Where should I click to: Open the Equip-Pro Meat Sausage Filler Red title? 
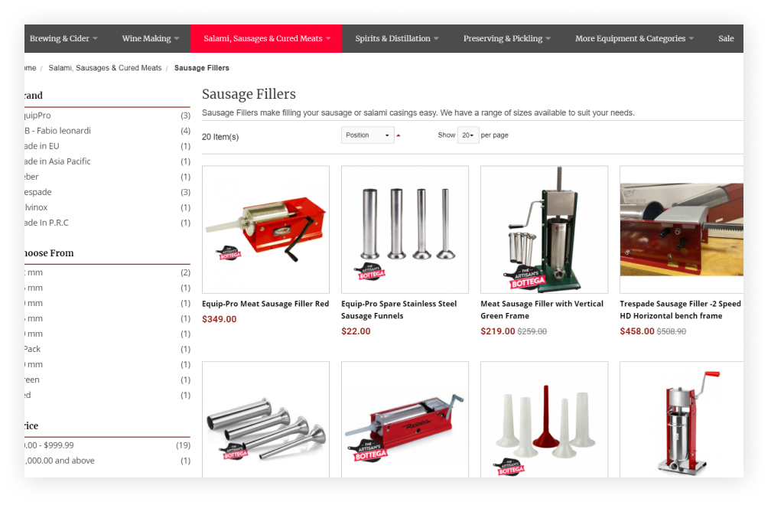(x=265, y=304)
